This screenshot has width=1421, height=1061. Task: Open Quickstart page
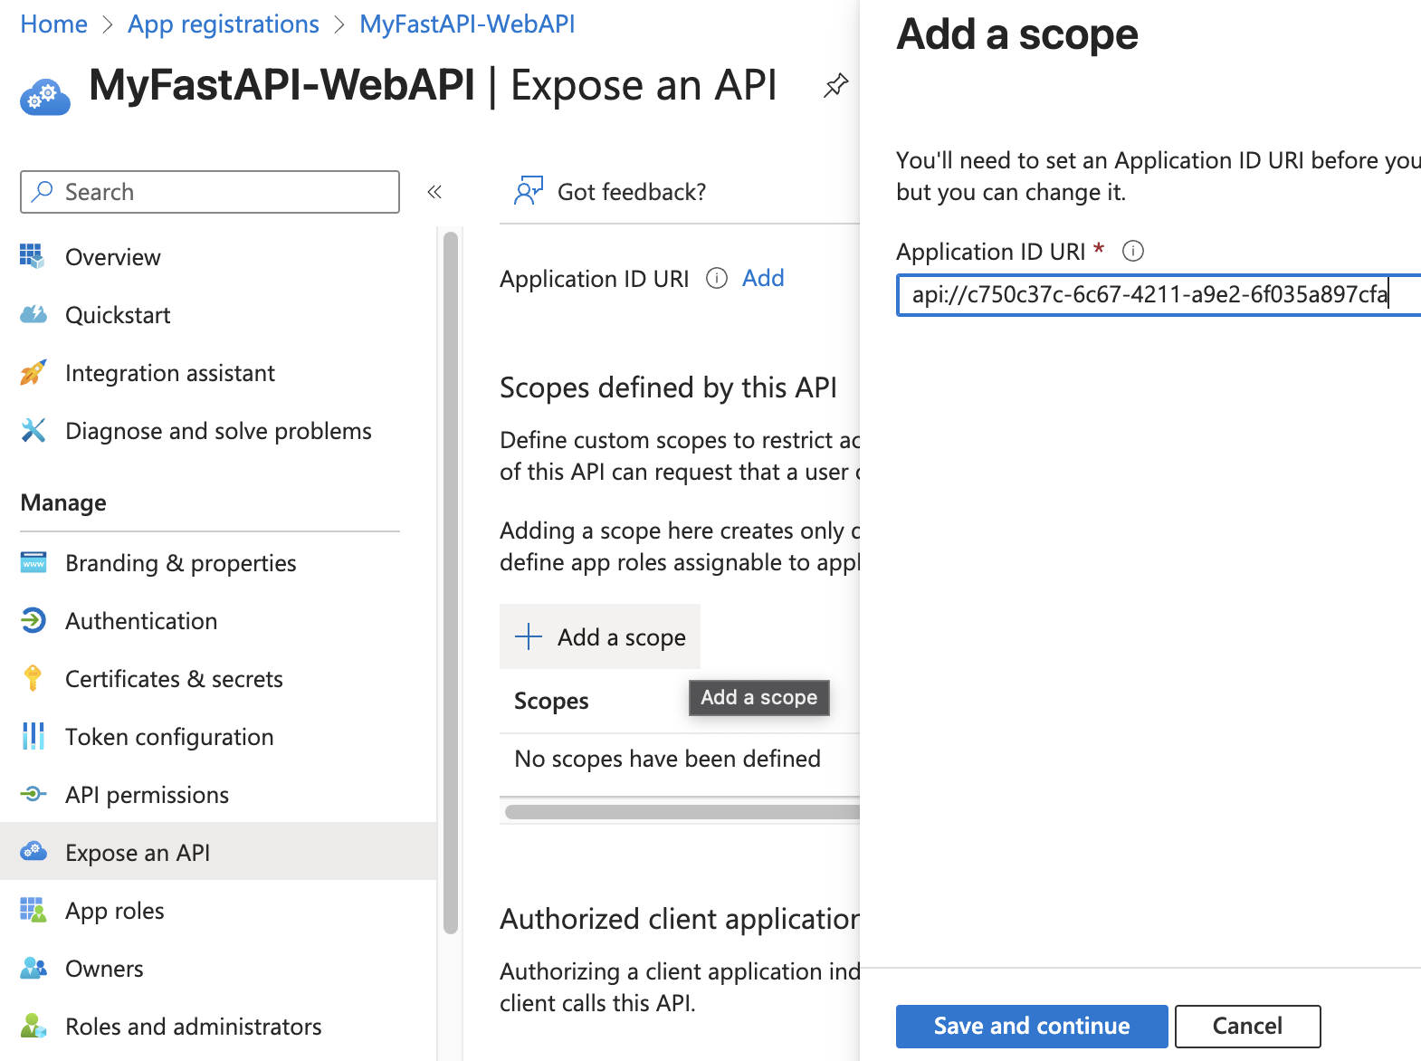click(118, 315)
